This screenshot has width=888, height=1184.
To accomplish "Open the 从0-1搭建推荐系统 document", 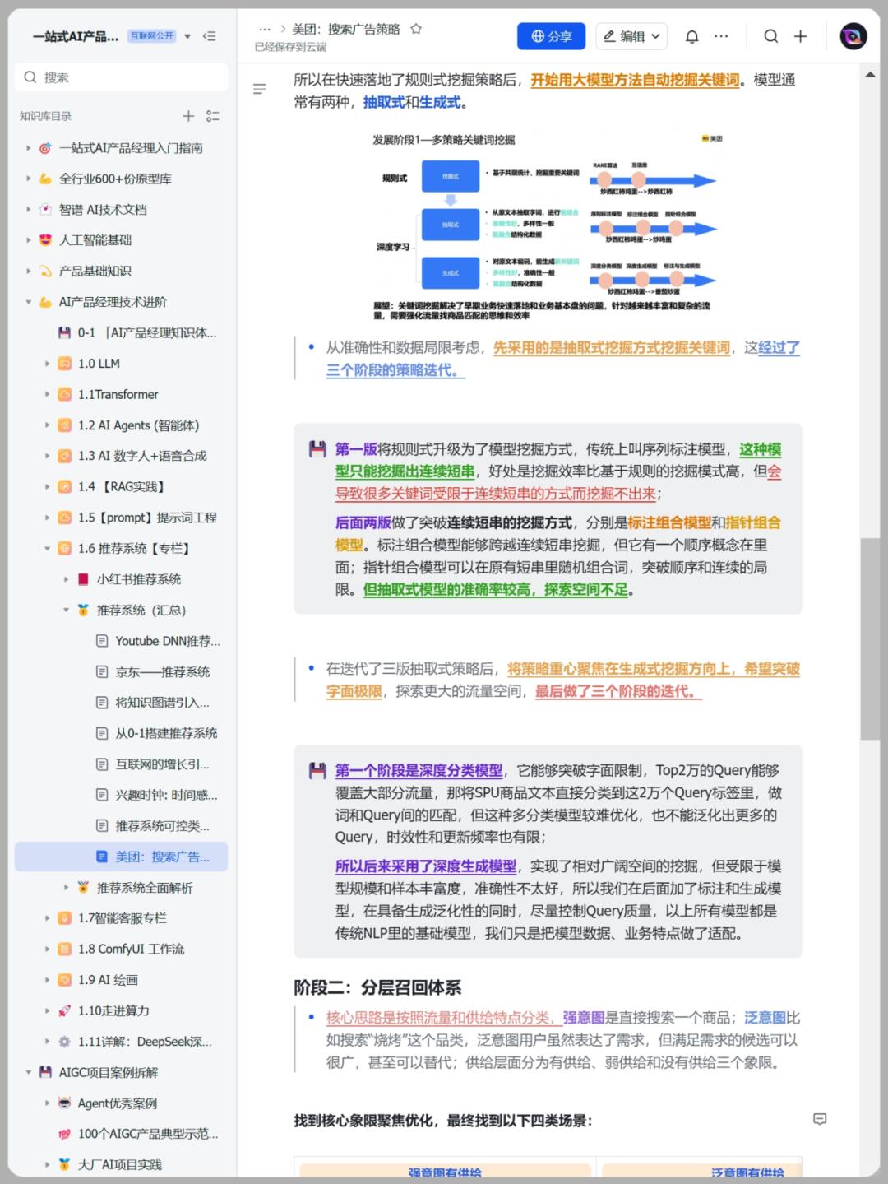I will pyautogui.click(x=166, y=733).
